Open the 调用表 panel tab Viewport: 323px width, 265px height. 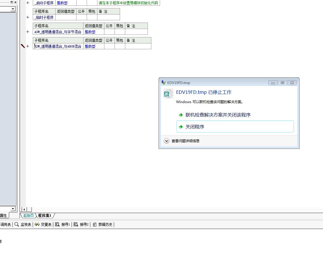click(6, 224)
